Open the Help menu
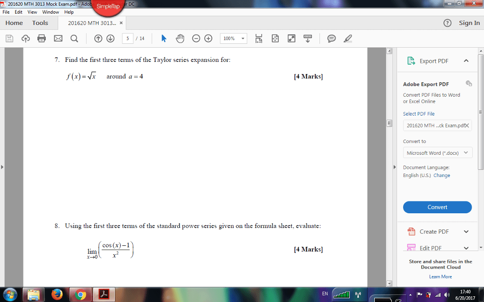484x302 pixels. click(69, 12)
